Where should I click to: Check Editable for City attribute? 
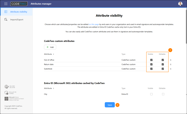(163, 94)
